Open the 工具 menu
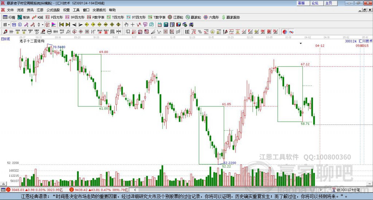The height and width of the screenshot is (200, 373). (x=76, y=10)
